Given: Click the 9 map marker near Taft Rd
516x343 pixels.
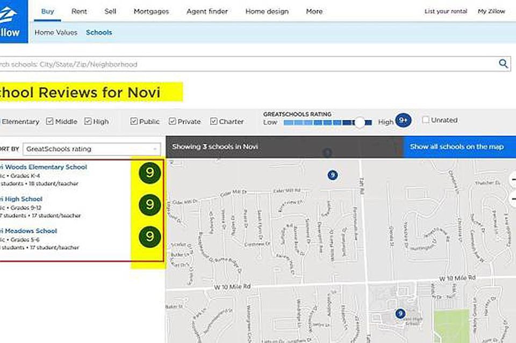Looking at the screenshot, I should click(x=333, y=175).
